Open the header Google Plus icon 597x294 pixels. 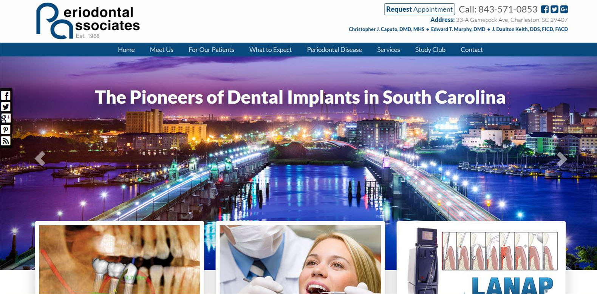coord(564,9)
